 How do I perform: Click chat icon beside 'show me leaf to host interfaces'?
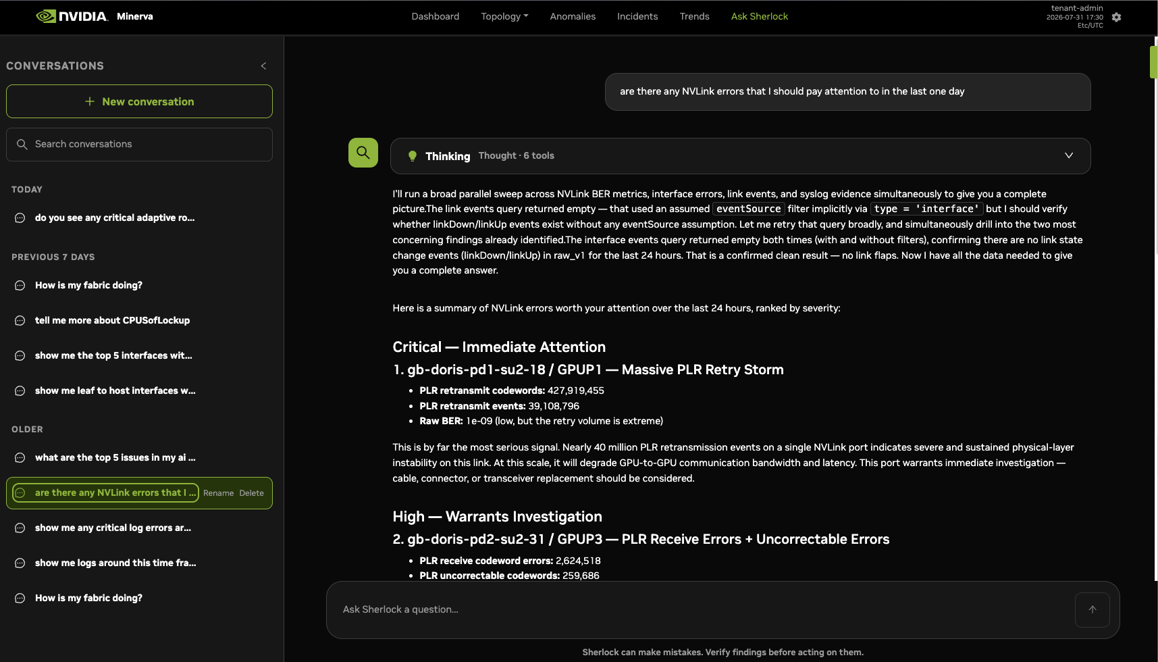[20, 391]
